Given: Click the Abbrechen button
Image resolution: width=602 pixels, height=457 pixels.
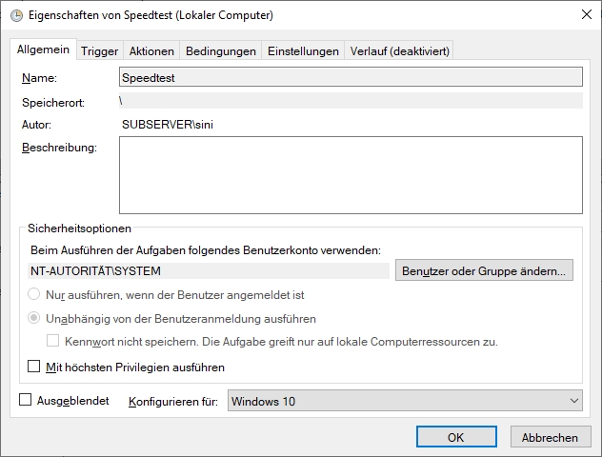Looking at the screenshot, I should (x=551, y=437).
